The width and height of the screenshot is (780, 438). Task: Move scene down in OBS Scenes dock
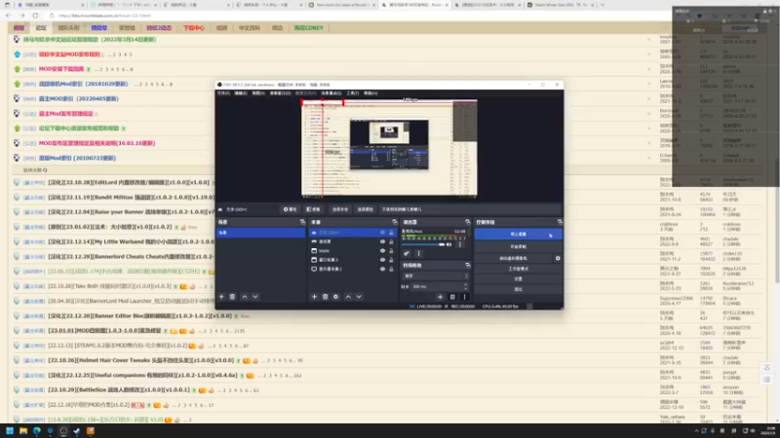pyautogui.click(x=255, y=297)
